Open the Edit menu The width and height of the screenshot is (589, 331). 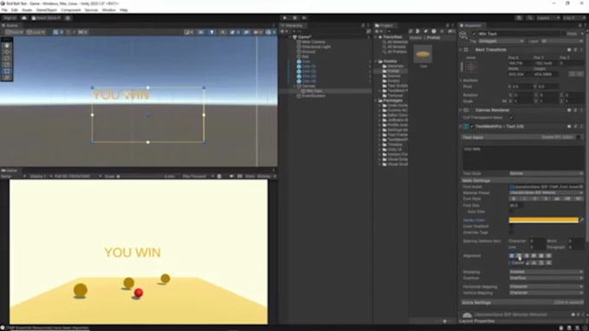click(15, 10)
